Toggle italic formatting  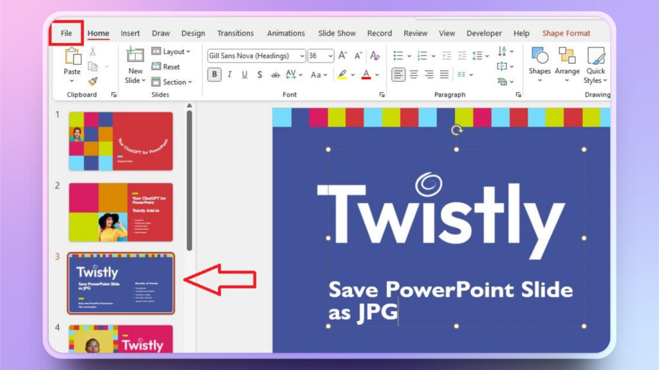tap(230, 75)
